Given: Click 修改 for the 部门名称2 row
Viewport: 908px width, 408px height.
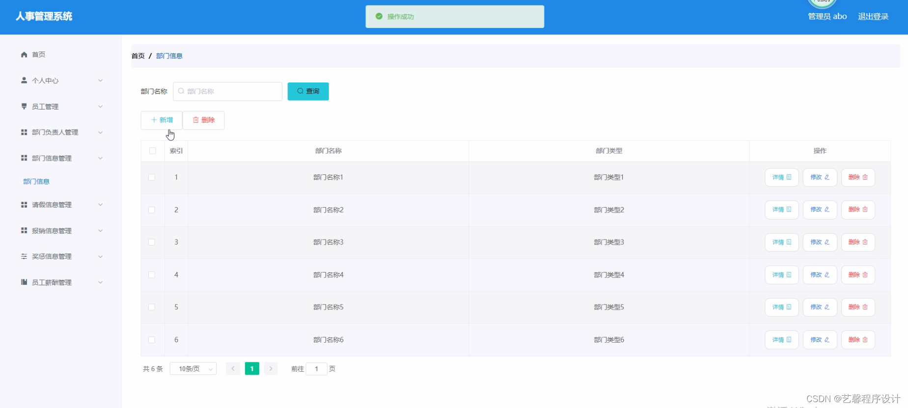Looking at the screenshot, I should click(x=820, y=210).
